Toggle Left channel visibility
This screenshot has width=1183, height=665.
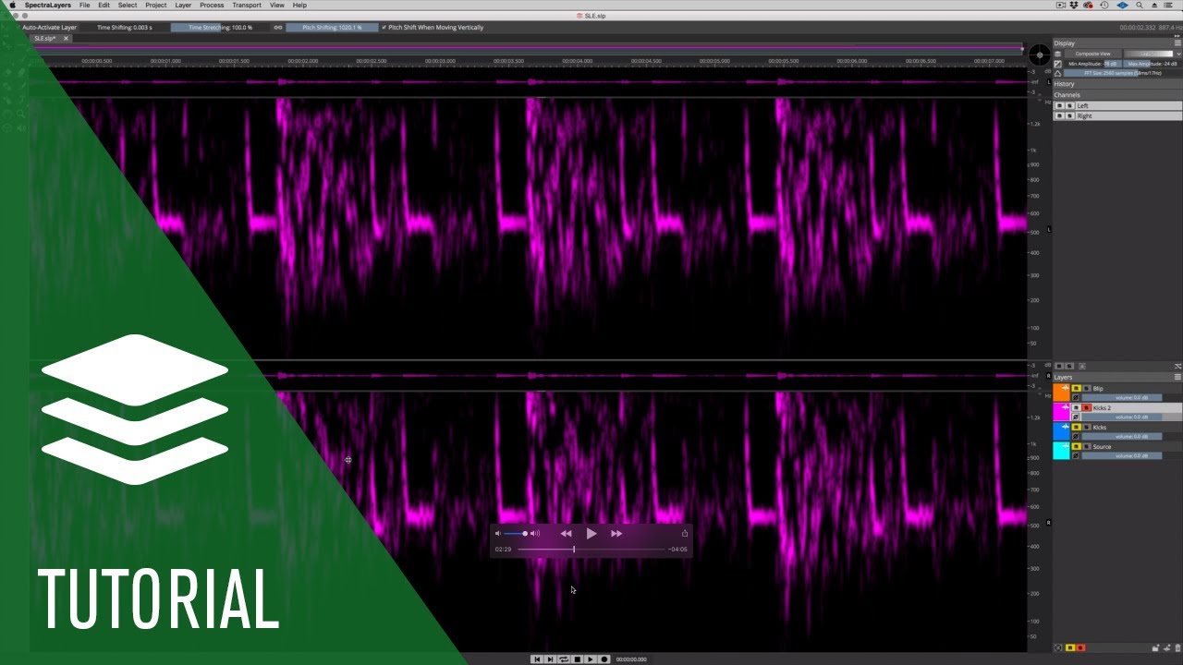click(x=1059, y=106)
